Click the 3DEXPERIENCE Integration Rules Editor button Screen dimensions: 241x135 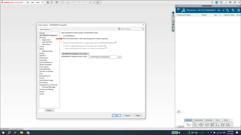point(75,53)
